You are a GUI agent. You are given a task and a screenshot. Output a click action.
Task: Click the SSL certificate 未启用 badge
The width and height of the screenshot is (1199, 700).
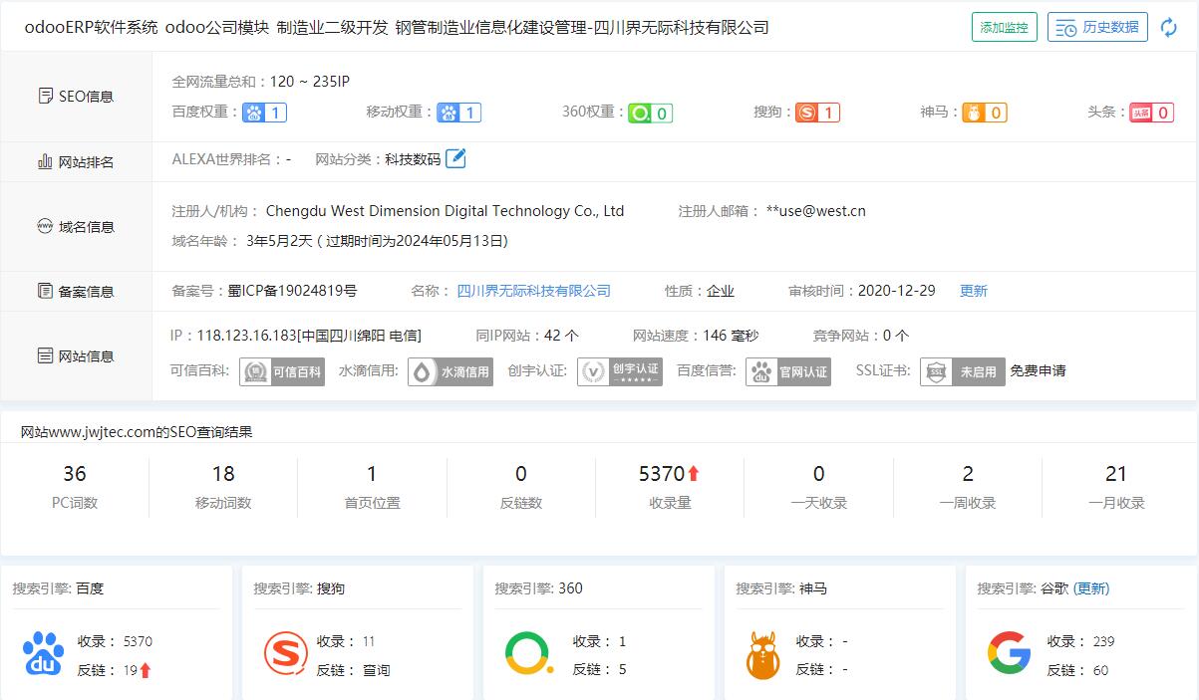pos(962,371)
